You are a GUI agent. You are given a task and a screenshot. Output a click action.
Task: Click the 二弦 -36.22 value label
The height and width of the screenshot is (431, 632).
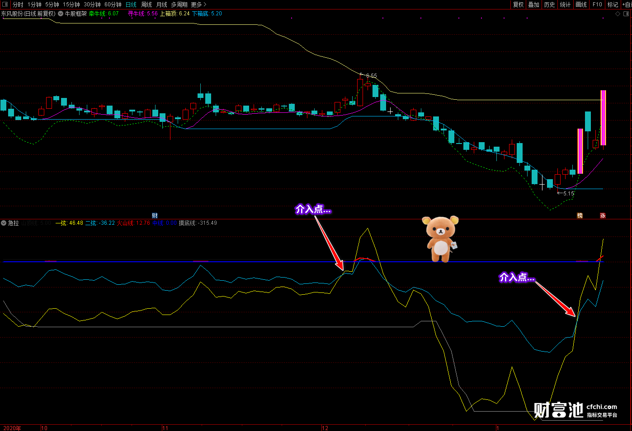[x=100, y=223]
